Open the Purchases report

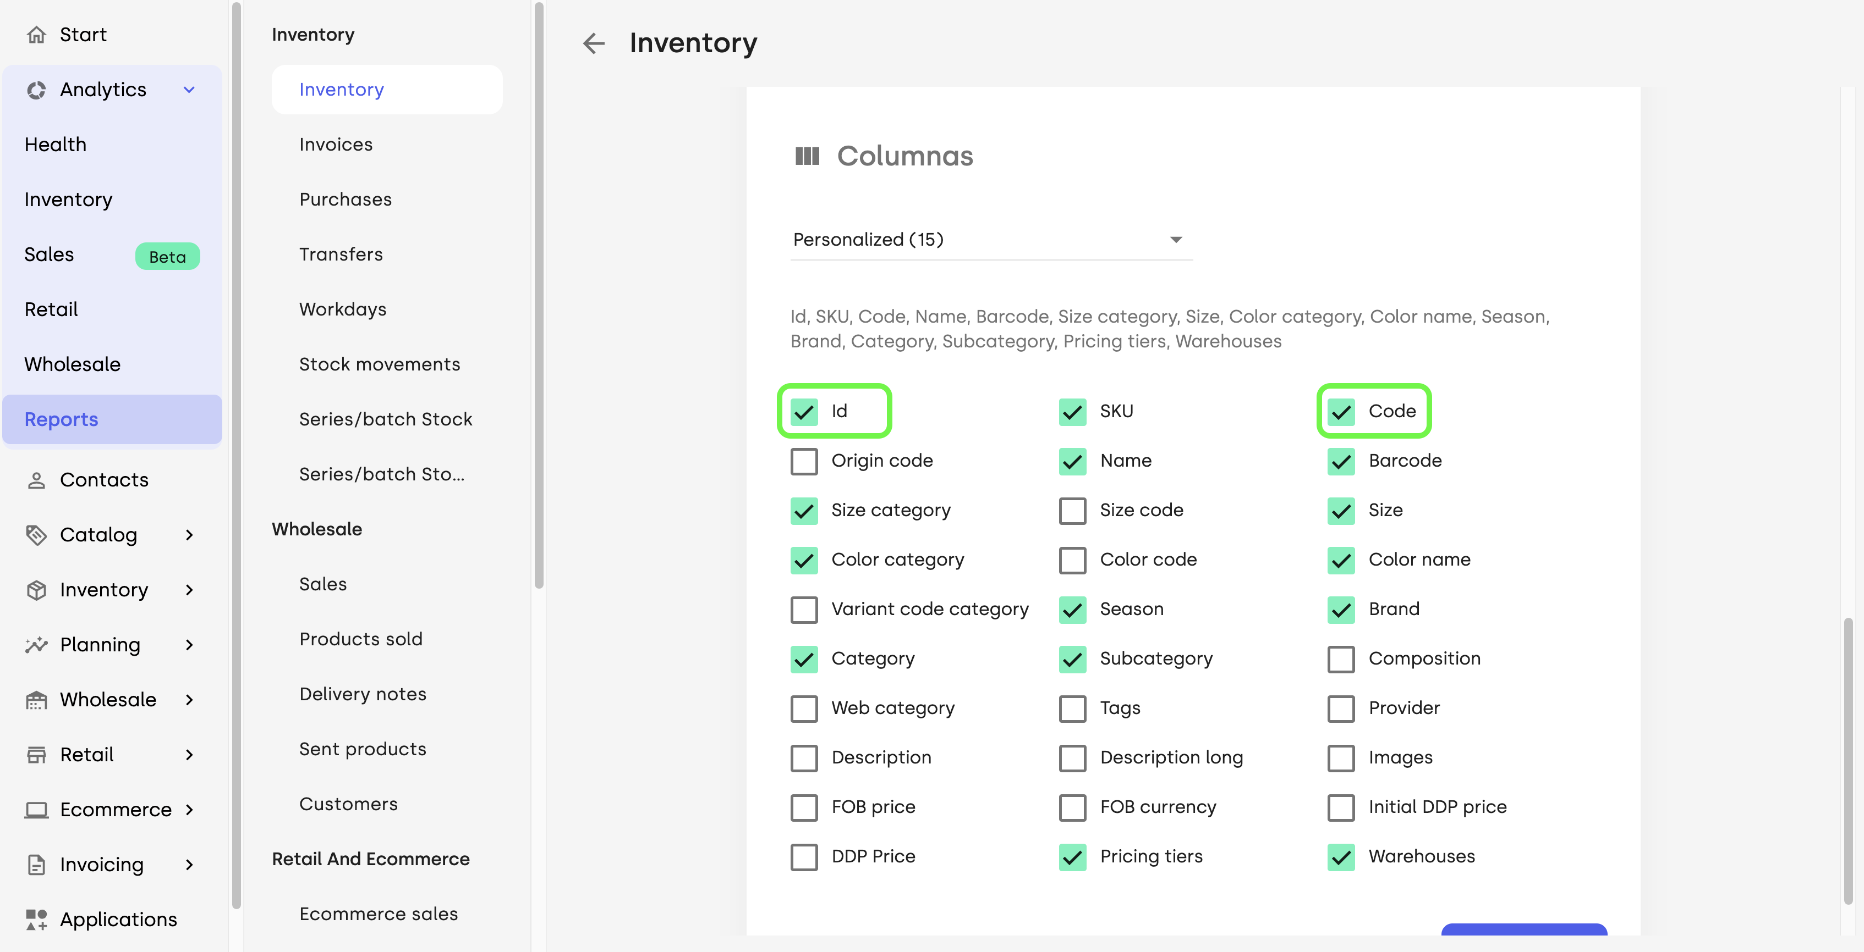(x=387, y=200)
